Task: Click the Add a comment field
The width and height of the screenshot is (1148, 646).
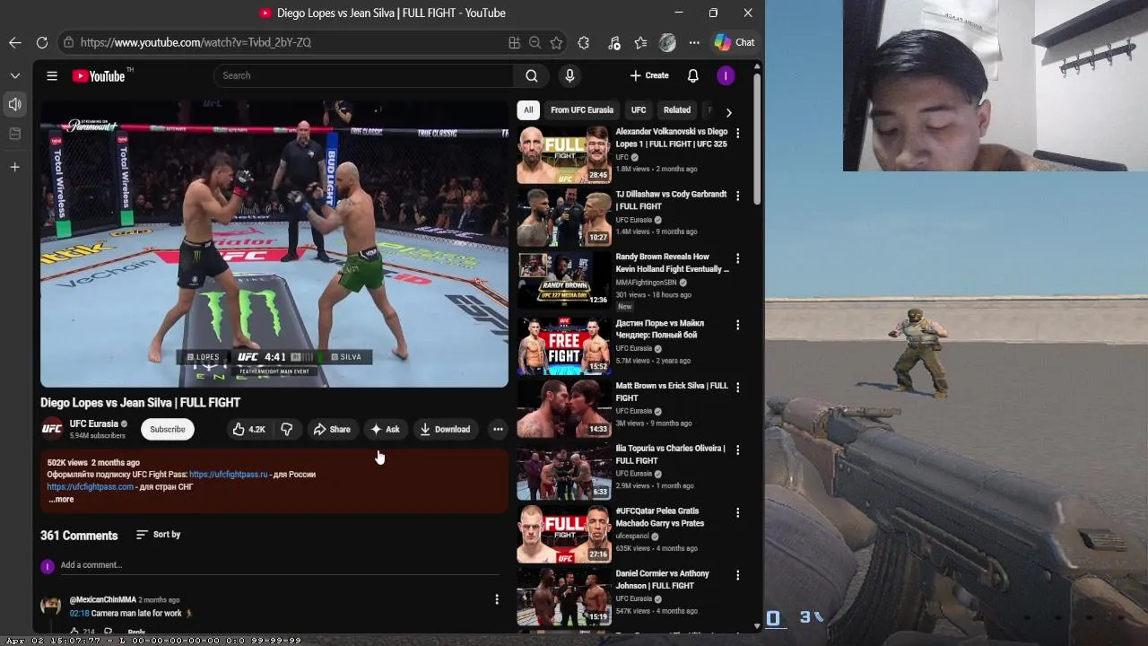Action: click(x=280, y=565)
